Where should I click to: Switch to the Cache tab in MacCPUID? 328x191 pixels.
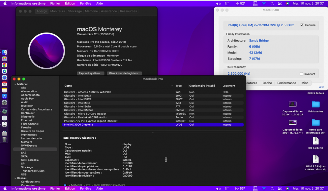click(267, 83)
